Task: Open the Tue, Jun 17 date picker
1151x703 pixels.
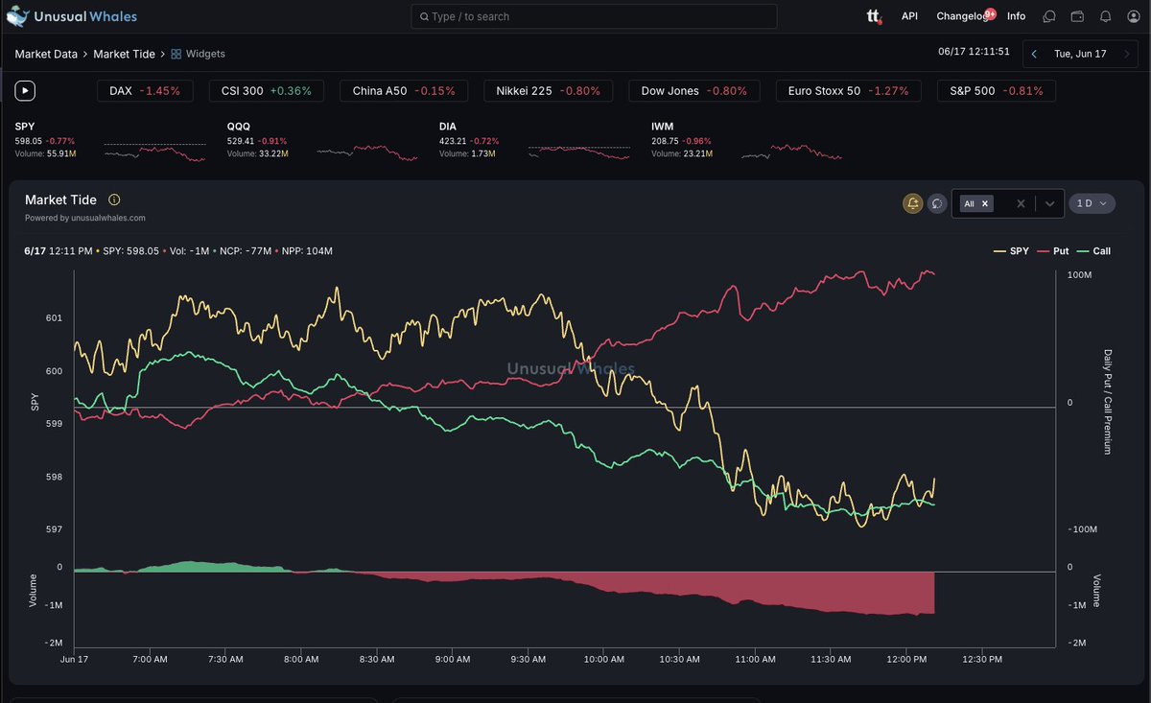Action: coord(1080,55)
